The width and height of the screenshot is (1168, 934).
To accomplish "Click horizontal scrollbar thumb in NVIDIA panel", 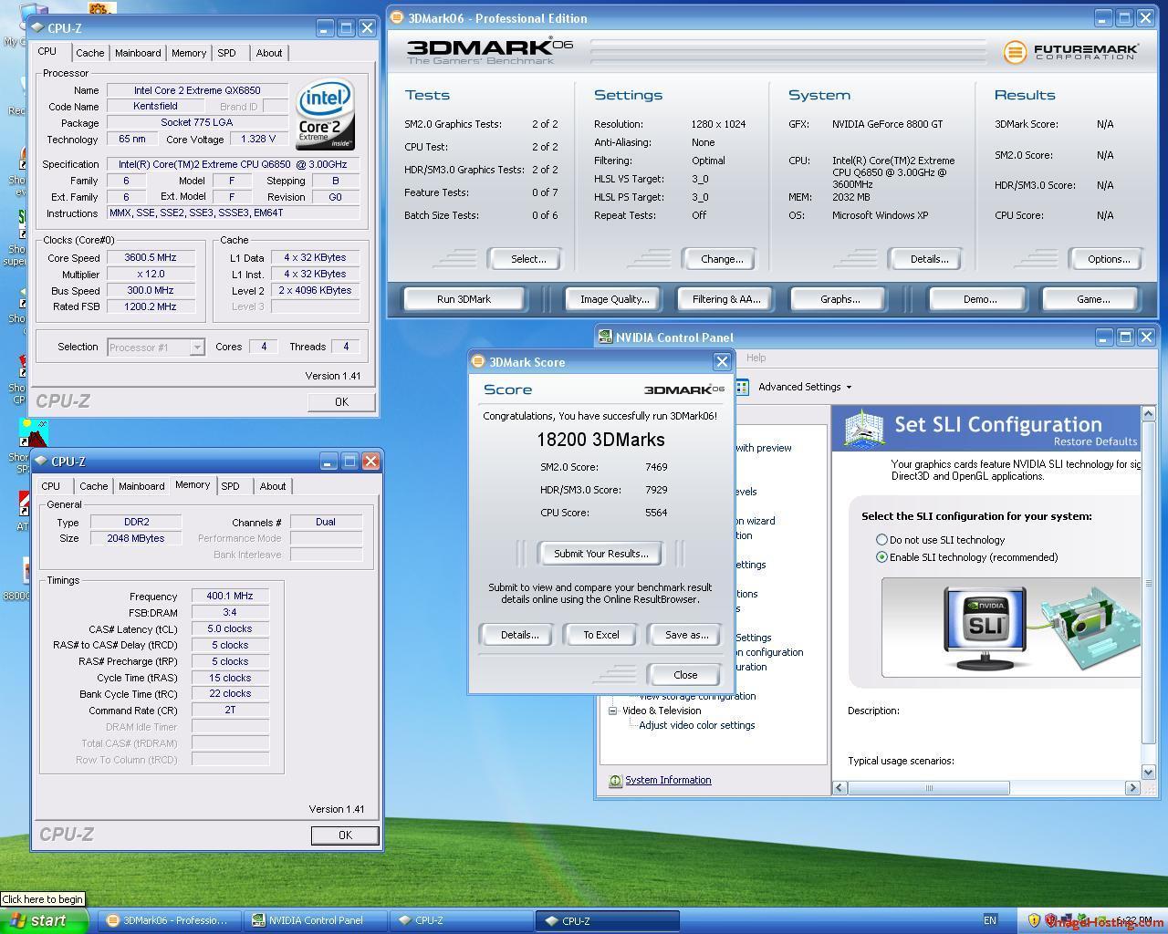I will point(929,787).
